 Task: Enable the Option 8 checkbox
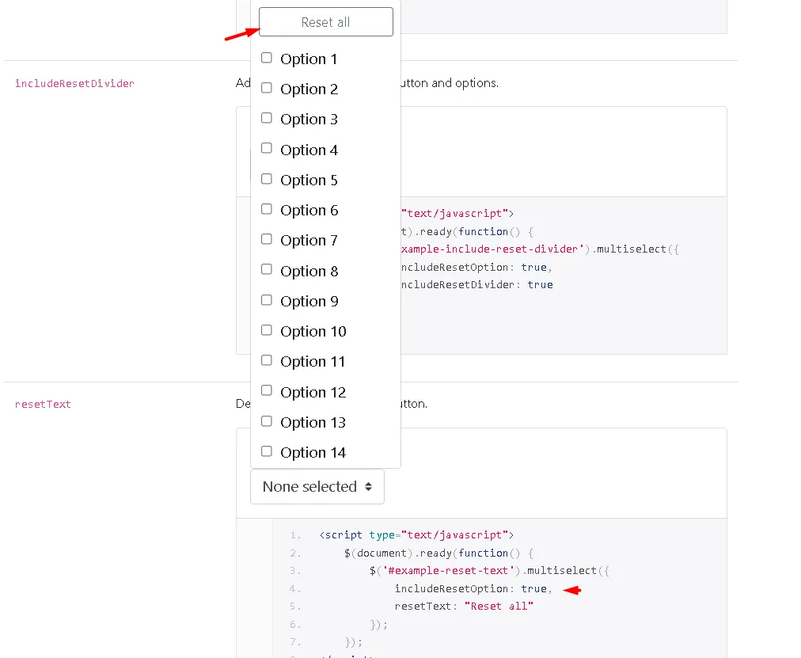coord(267,269)
